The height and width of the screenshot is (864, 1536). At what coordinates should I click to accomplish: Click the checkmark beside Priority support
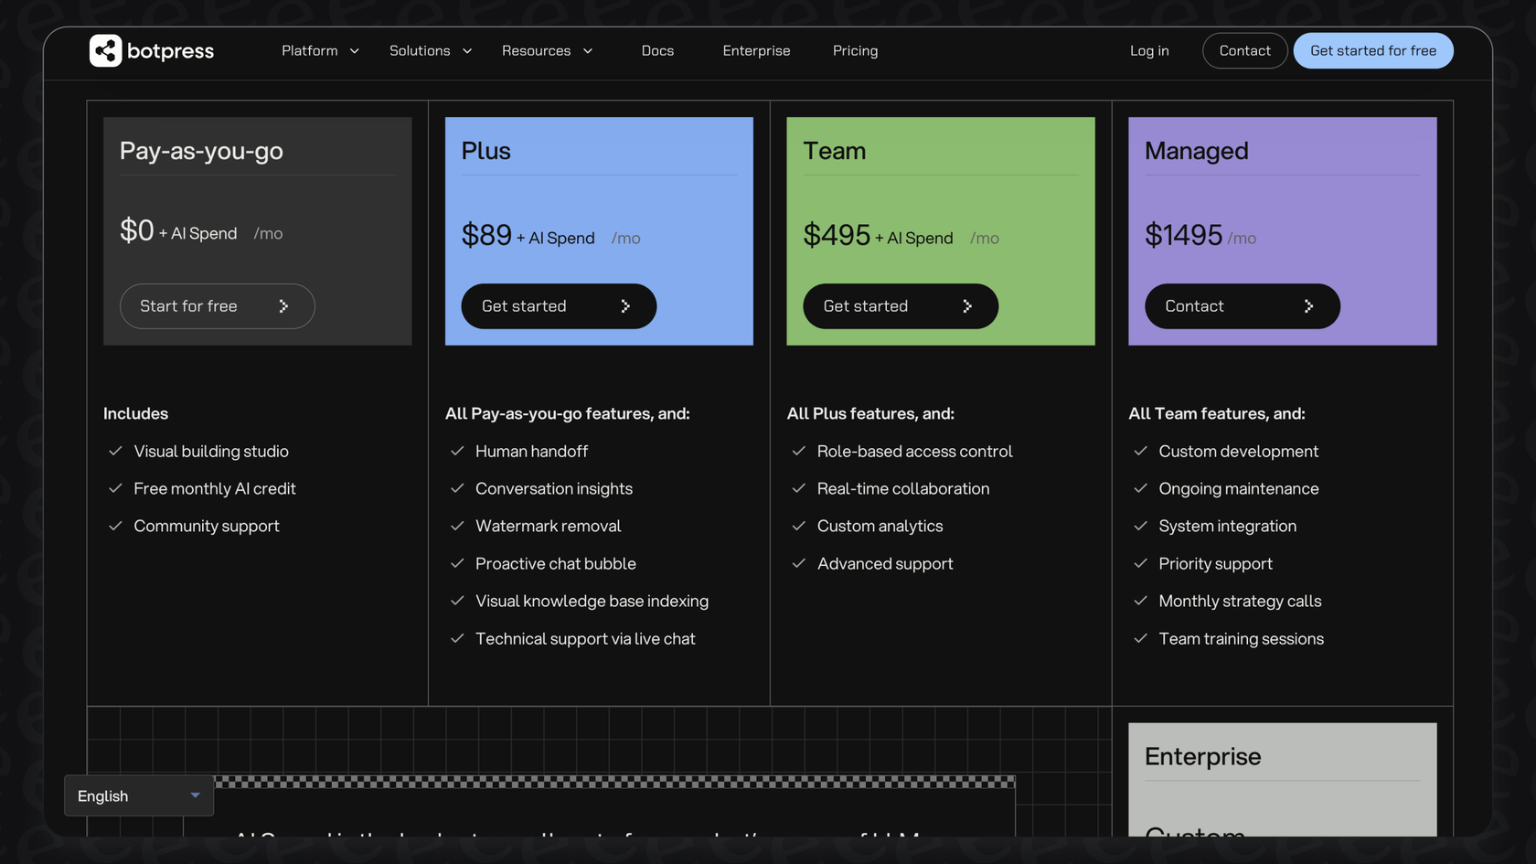1140,563
